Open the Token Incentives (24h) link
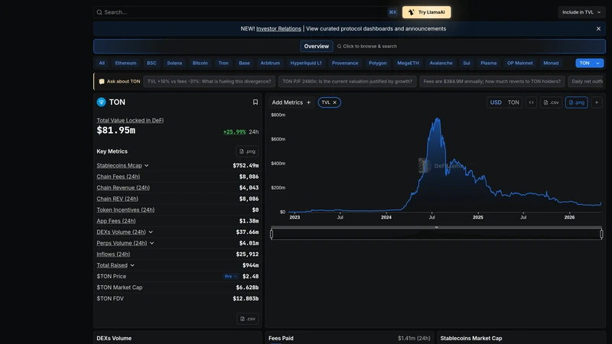The height and width of the screenshot is (344, 612). (x=125, y=209)
